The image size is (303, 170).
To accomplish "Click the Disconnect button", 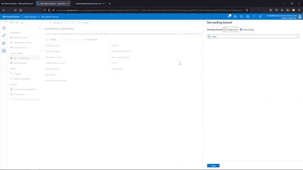I will pos(90,40).
